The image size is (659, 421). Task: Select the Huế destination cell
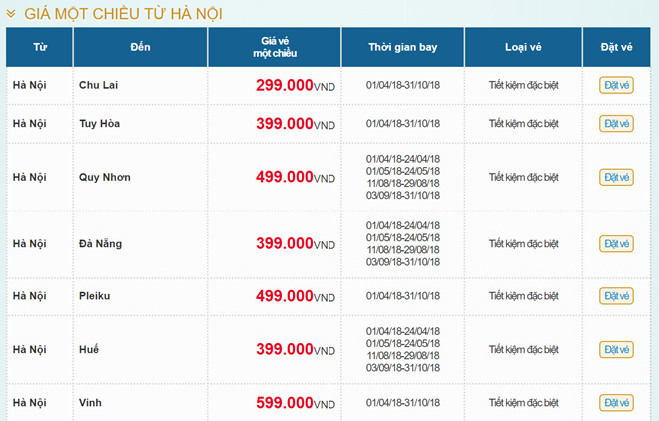pyautogui.click(x=89, y=350)
